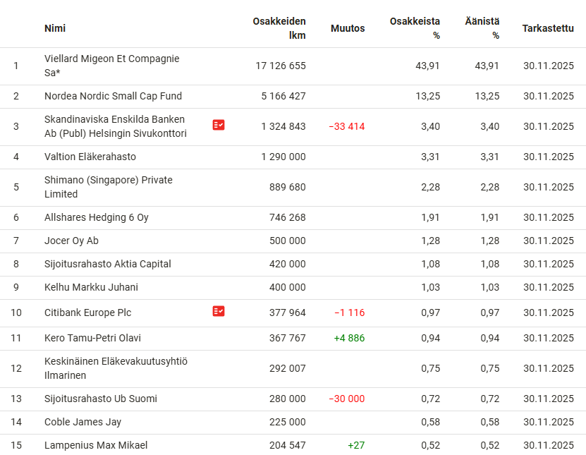Viewport: 586px width, 455px height.
Task: Click Shimano (Singapore) Private Limited name
Action: (x=108, y=187)
